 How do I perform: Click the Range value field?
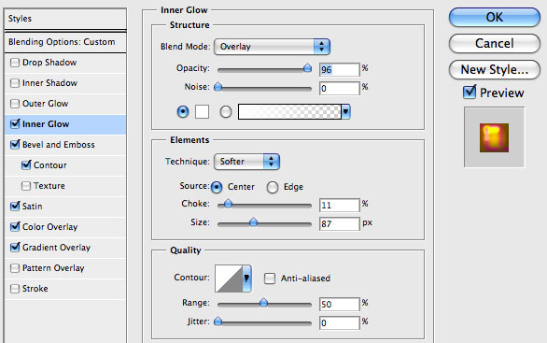[x=339, y=305]
